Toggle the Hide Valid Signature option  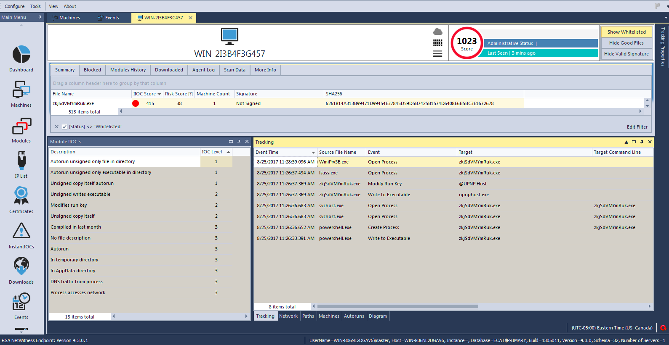[x=626, y=54]
